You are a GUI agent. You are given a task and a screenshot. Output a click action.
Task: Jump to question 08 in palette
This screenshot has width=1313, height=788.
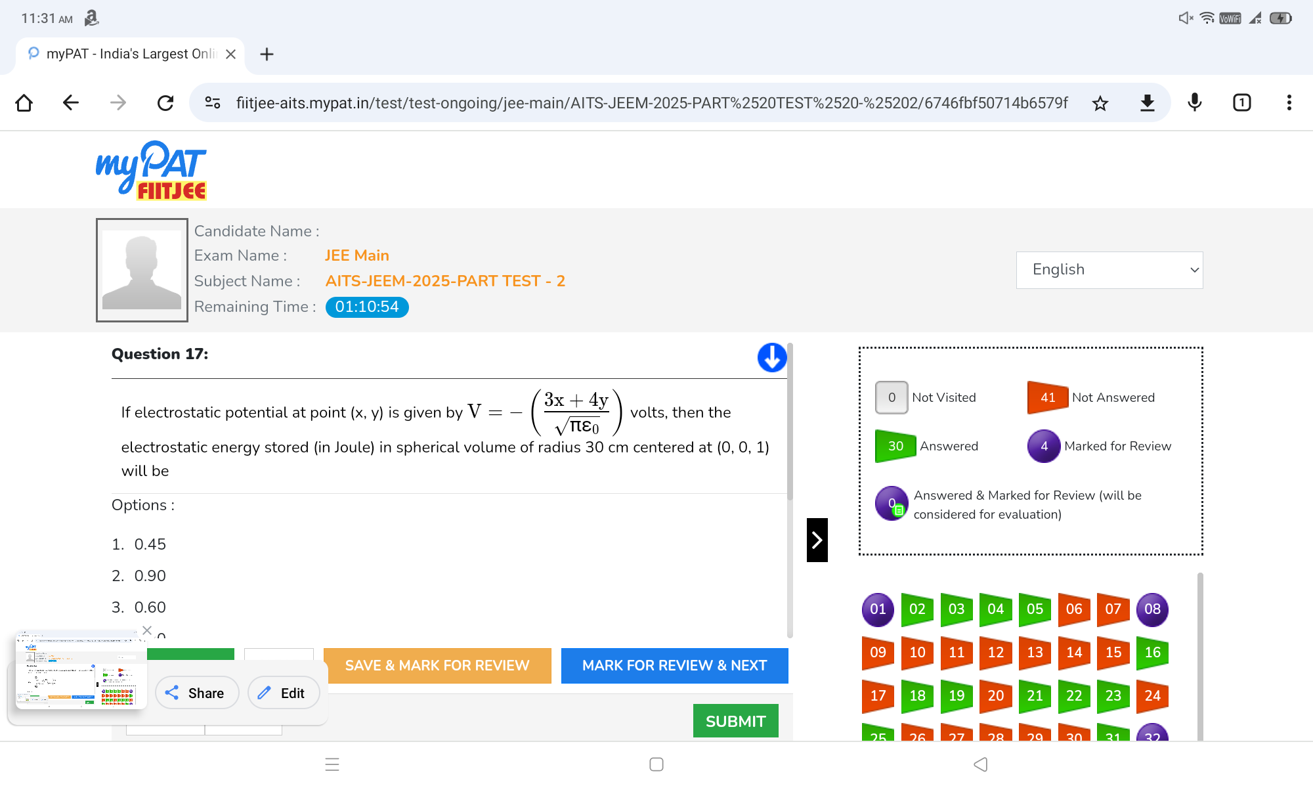click(x=1153, y=609)
